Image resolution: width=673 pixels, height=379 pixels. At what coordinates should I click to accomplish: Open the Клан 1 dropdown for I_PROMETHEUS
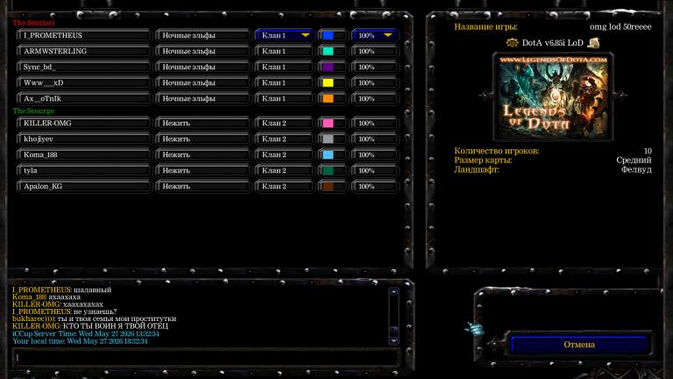pos(284,35)
